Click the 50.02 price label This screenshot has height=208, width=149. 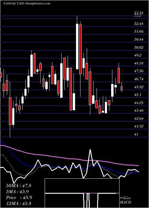point(139,47)
